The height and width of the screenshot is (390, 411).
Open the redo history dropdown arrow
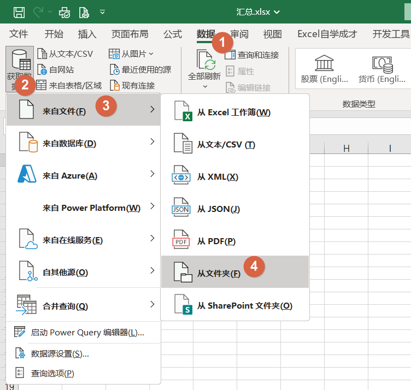point(50,12)
